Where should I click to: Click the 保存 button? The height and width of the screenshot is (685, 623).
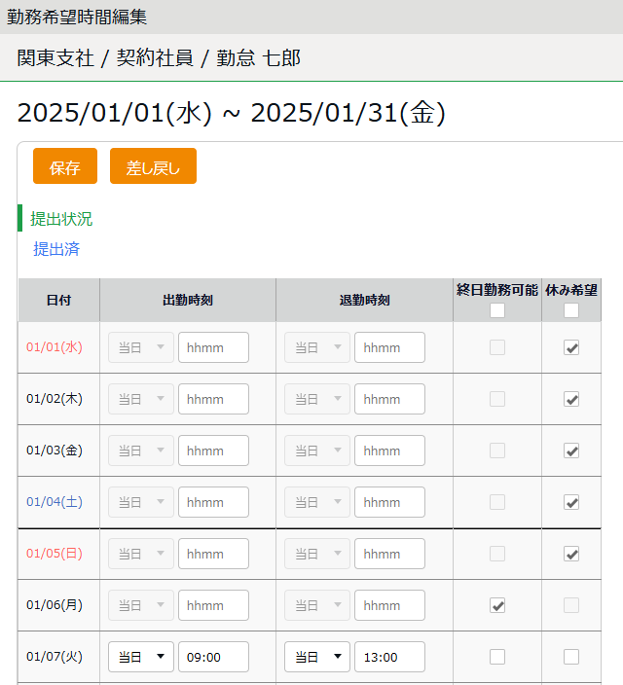[x=65, y=166]
